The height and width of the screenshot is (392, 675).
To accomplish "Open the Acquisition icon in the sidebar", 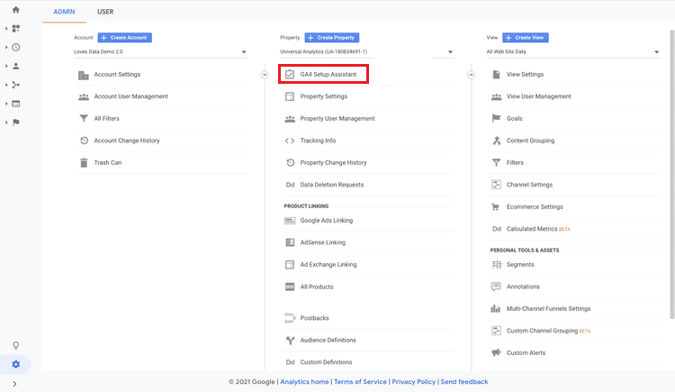I will click(x=16, y=85).
